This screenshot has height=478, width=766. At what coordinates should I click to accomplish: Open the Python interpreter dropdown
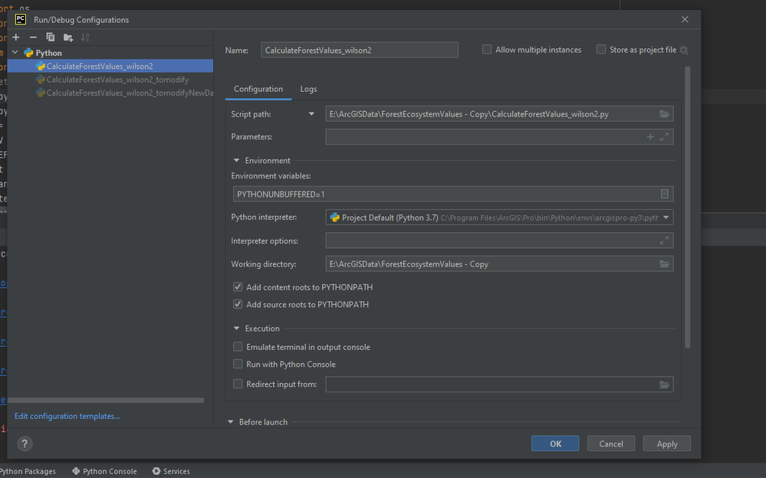666,218
